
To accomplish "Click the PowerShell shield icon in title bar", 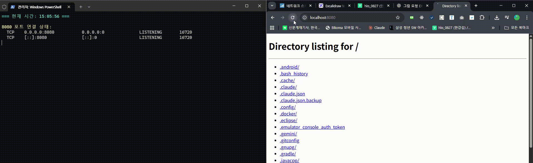I will click(x=4, y=7).
